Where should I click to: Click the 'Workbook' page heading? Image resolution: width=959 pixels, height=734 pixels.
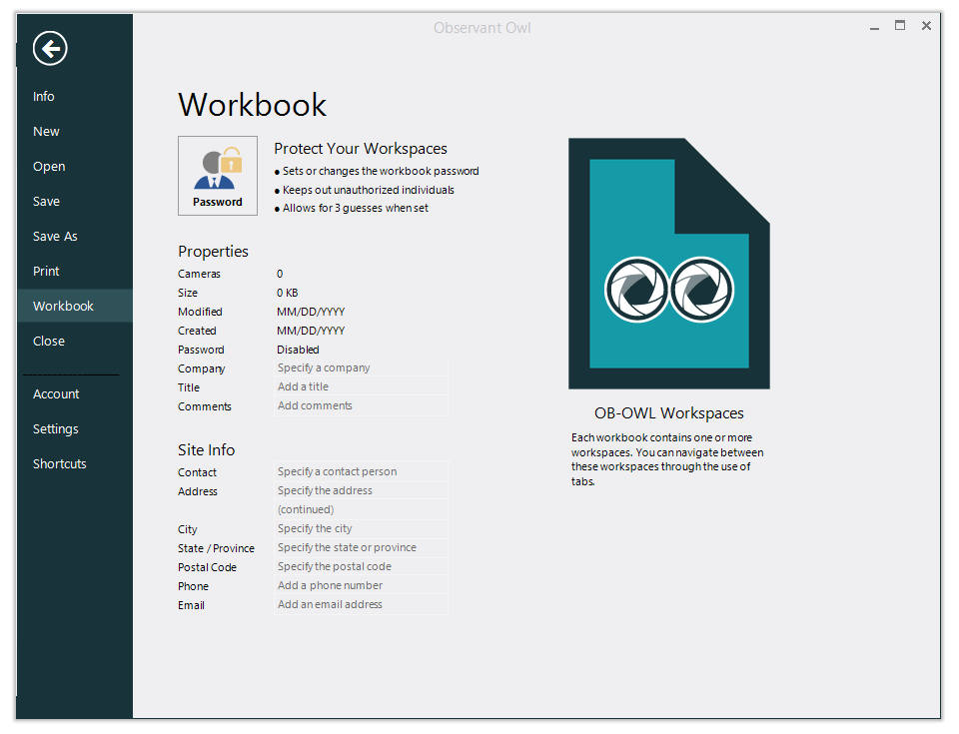point(252,105)
